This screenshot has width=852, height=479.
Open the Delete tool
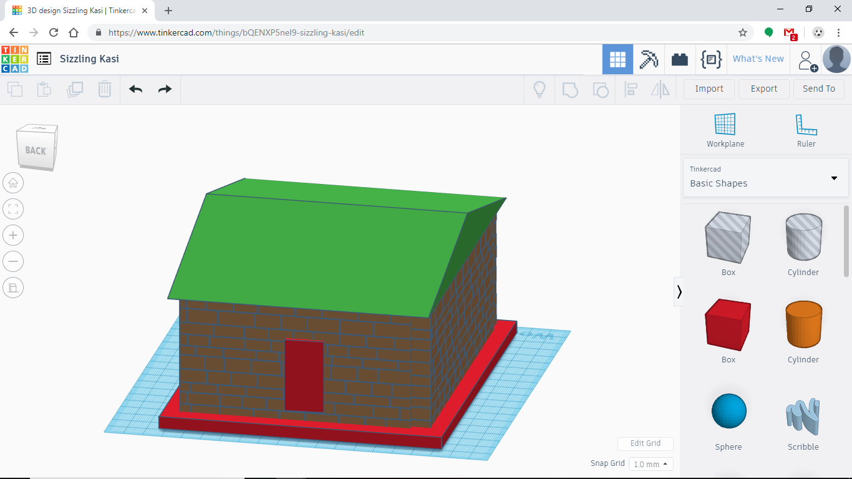[x=104, y=89]
